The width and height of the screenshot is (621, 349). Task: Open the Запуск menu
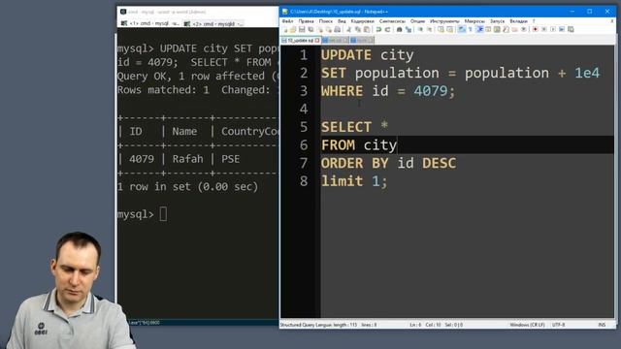[x=498, y=21]
